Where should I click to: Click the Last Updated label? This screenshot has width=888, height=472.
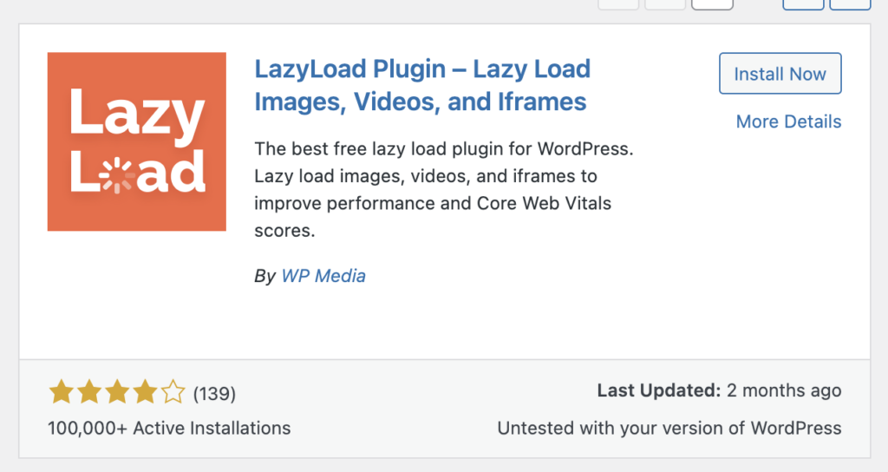click(659, 390)
